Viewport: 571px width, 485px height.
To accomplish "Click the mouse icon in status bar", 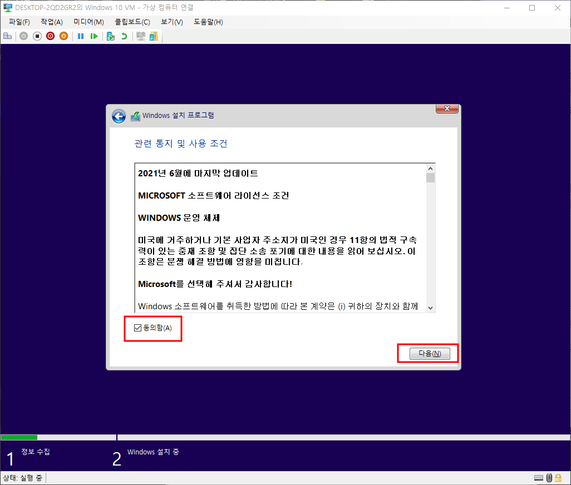I will point(549,477).
